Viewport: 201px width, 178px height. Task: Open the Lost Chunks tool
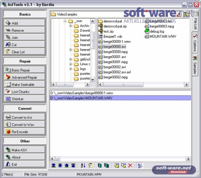[x=25, y=91]
